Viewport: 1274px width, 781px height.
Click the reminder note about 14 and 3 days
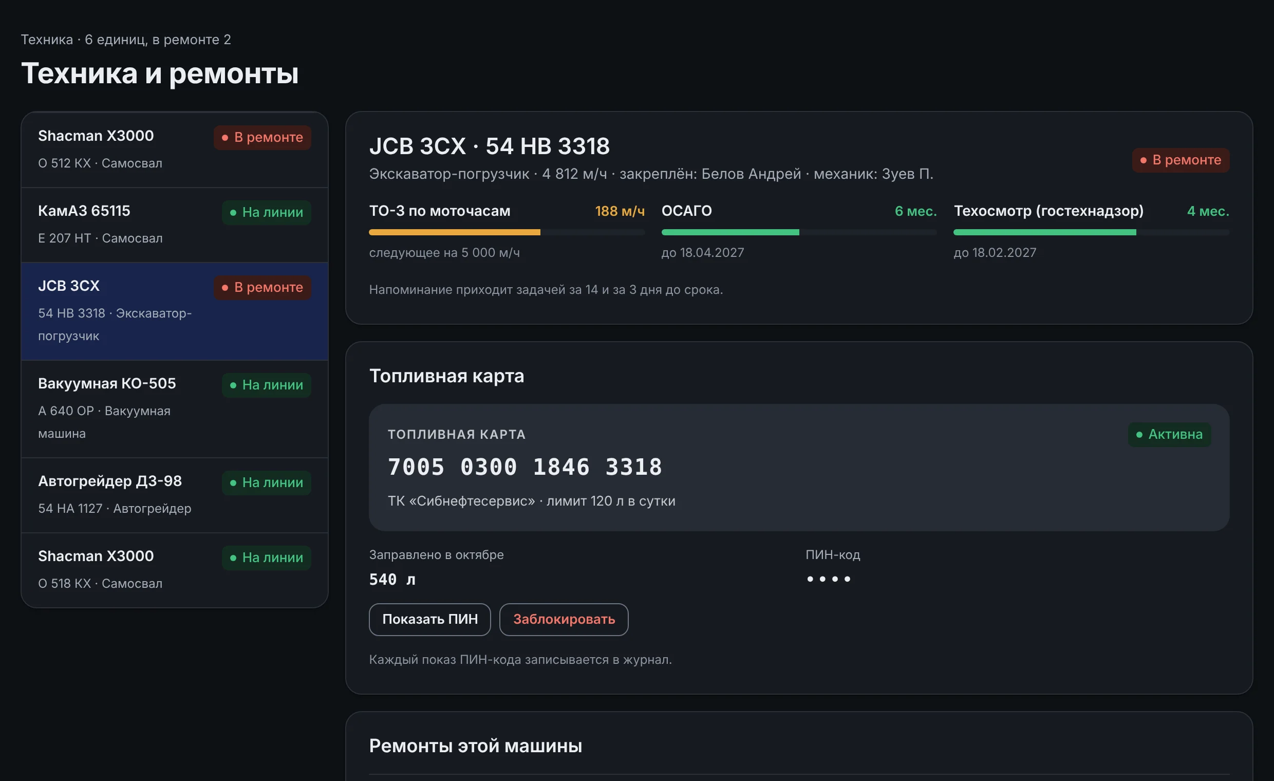tap(546, 290)
